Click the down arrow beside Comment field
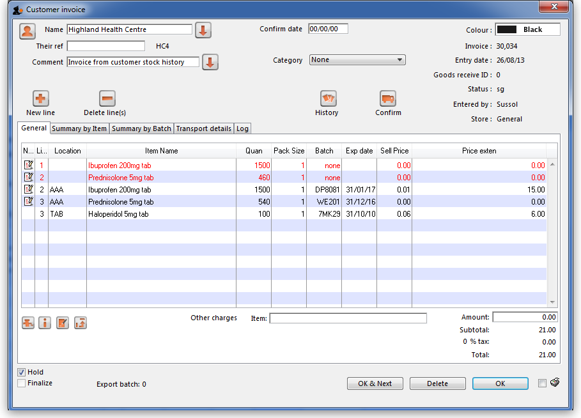Image resolution: width=581 pixels, height=418 pixels. click(210, 63)
